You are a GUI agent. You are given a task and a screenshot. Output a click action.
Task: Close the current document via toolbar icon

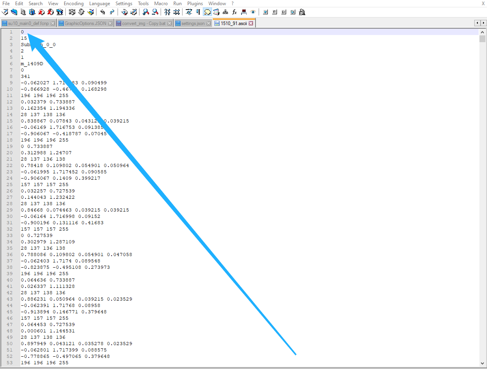[x=41, y=12]
